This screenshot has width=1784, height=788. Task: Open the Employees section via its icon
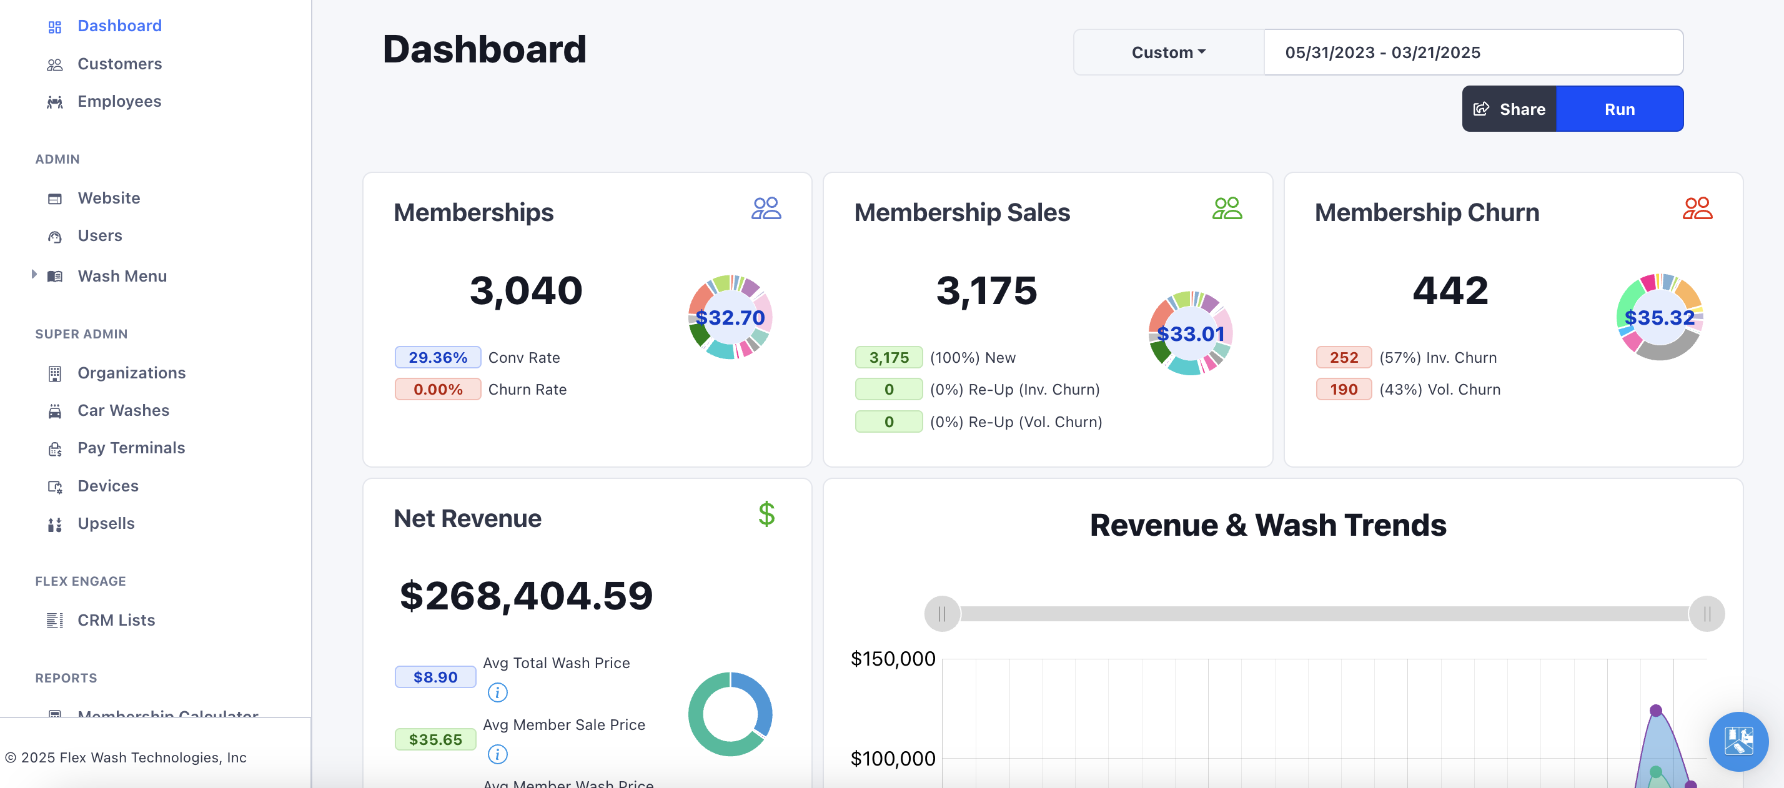[x=55, y=101]
